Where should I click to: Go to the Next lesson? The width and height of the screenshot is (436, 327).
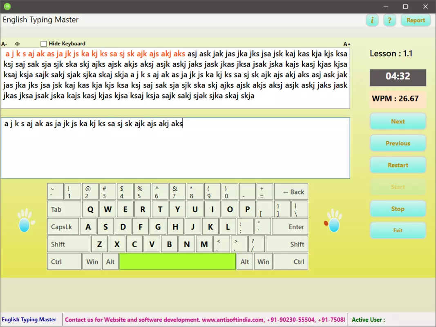click(x=398, y=121)
